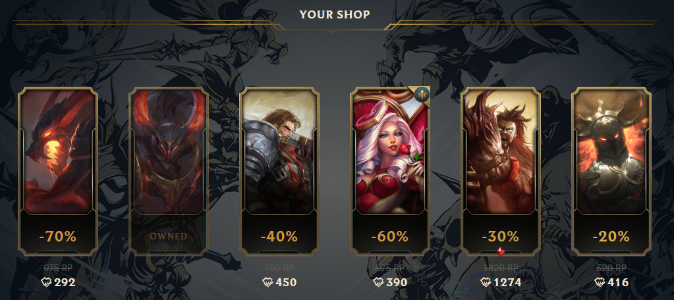Select the red dragon skin card artwork
The image size is (674, 300).
click(x=58, y=153)
